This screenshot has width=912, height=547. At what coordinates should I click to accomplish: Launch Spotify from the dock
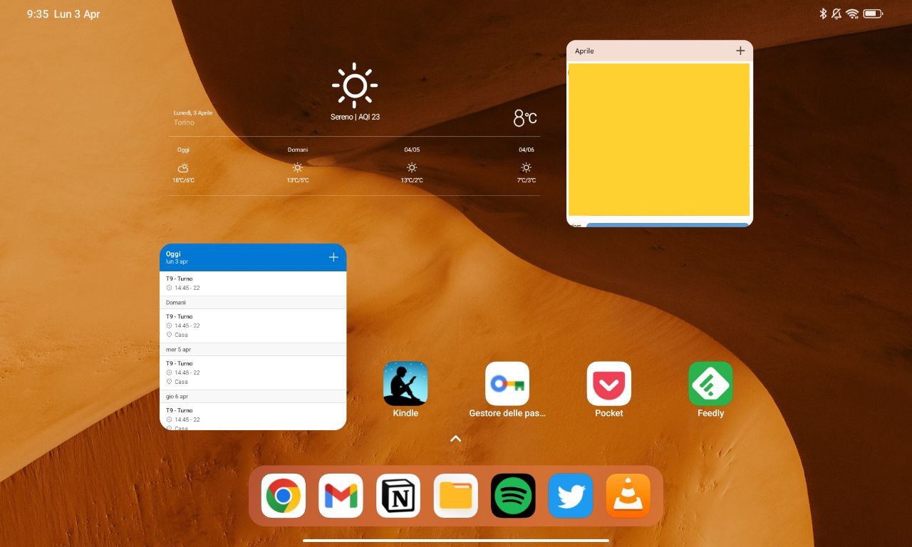click(513, 496)
